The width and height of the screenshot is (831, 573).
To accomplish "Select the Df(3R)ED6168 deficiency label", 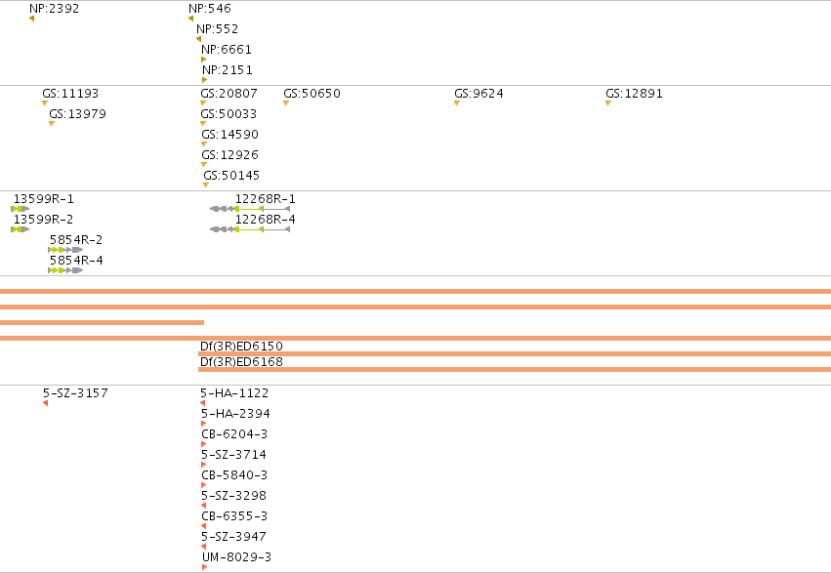I will (x=241, y=362).
